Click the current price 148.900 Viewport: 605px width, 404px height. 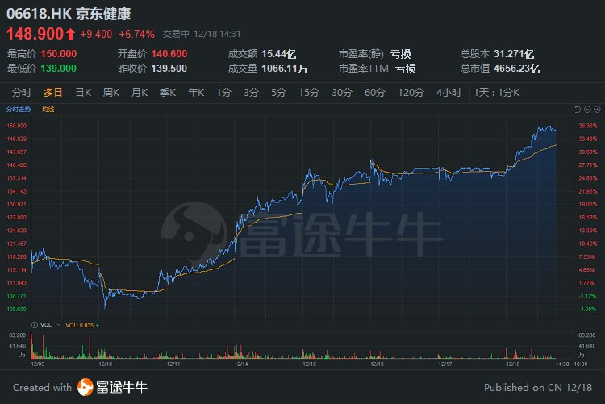[x=35, y=34]
